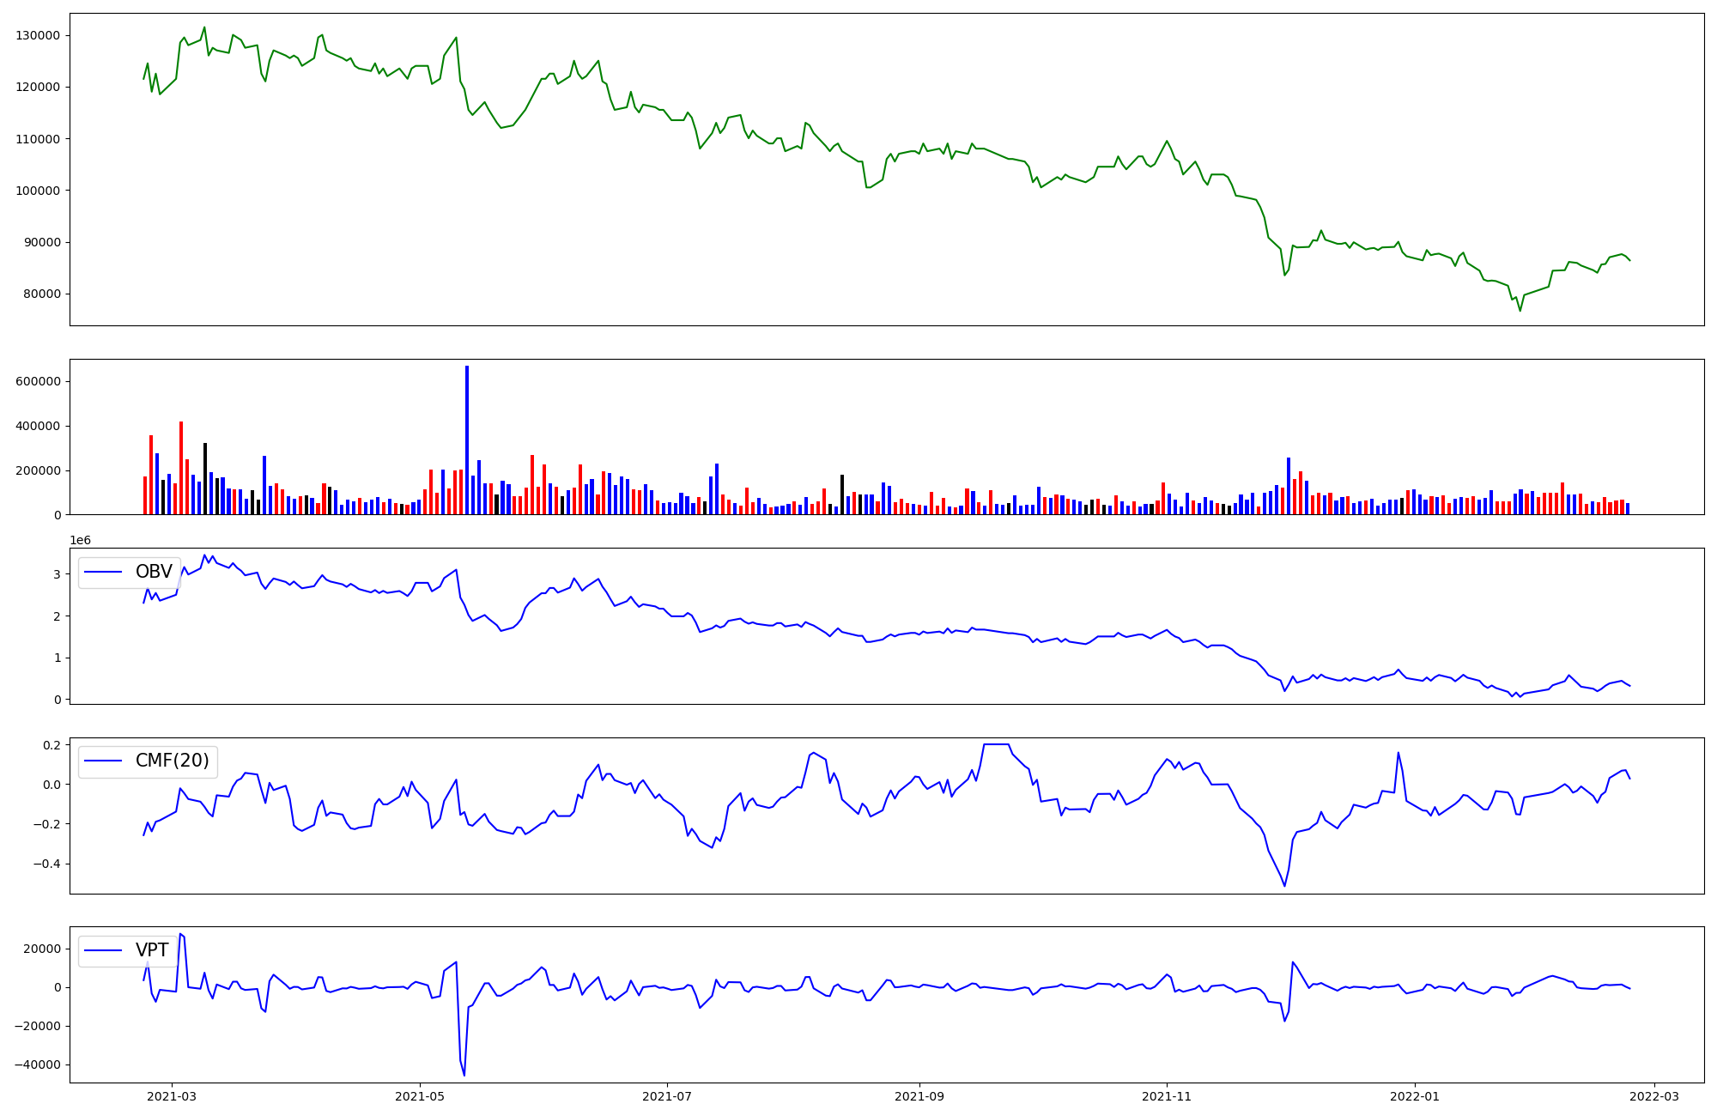Screen dimensions: 1717x1116
Task: Click the 130000 price axis label
Action: point(38,35)
